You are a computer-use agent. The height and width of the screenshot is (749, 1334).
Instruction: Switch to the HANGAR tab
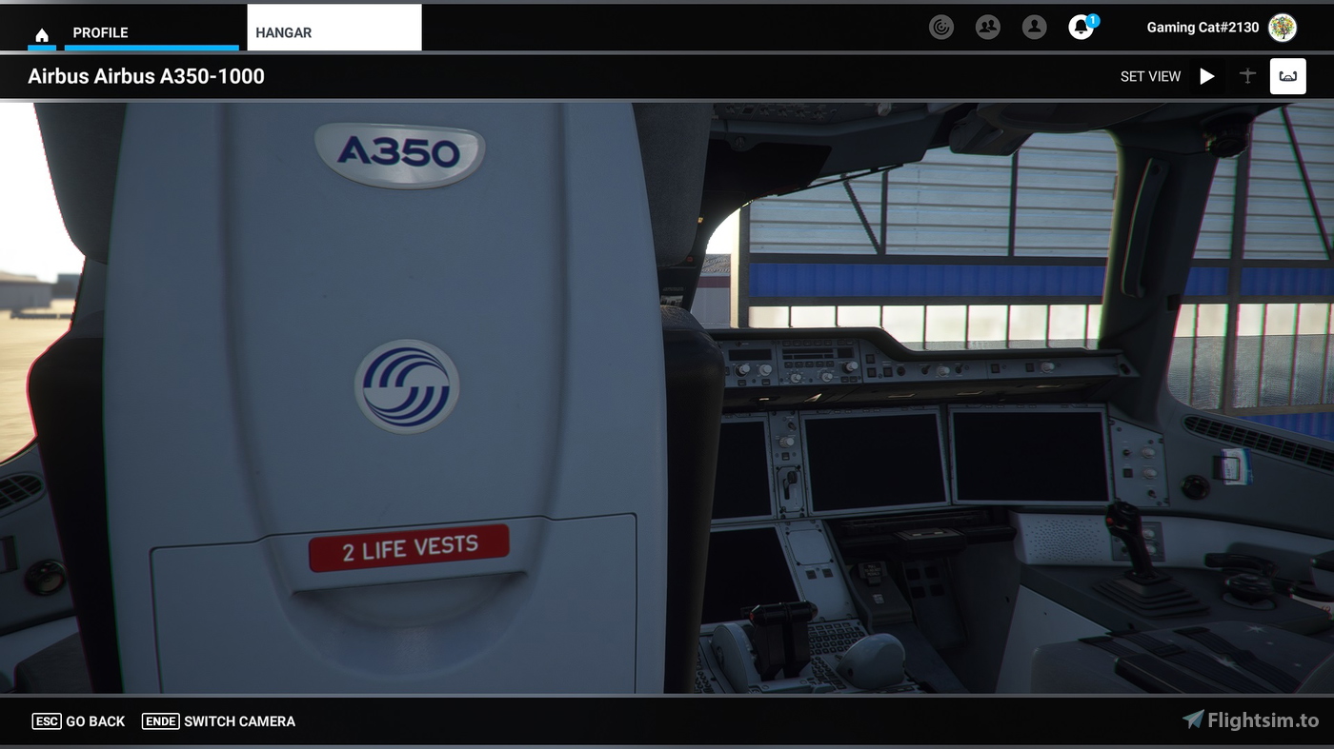(x=282, y=31)
